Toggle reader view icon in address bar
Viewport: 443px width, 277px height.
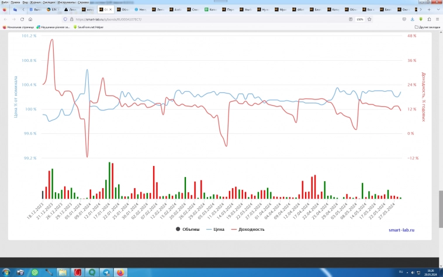[x=349, y=19]
